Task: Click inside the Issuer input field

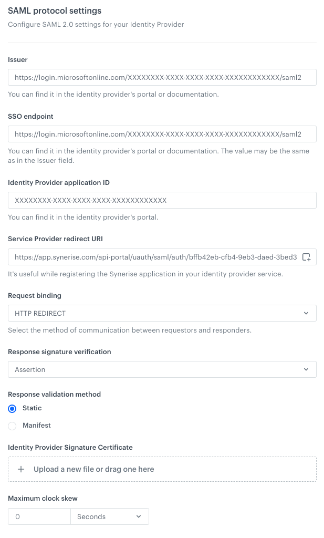Action: pos(162,77)
